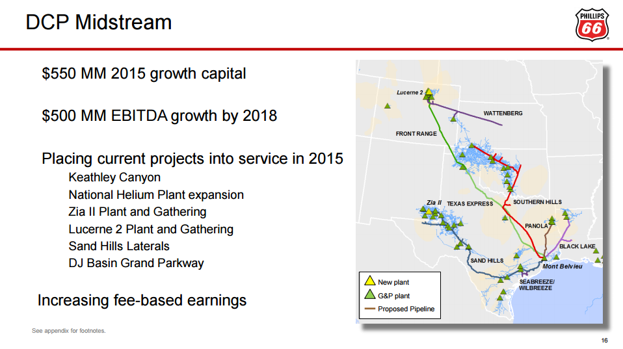Screen dimensions: 623x349
Task: Click the yellow New plant legend triangle
Action: [x=370, y=281]
